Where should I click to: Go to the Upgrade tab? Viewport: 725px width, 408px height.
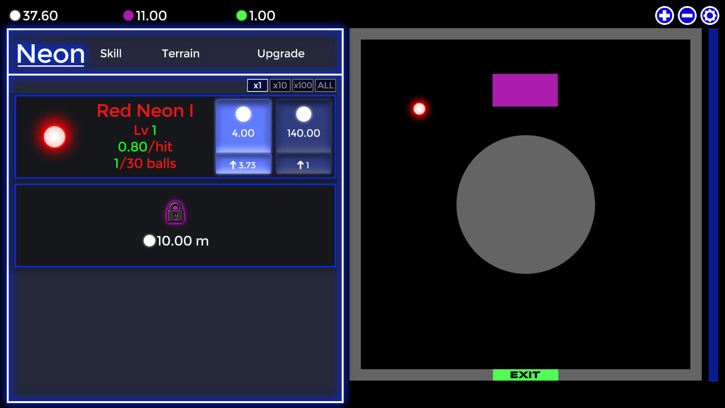[x=281, y=53]
